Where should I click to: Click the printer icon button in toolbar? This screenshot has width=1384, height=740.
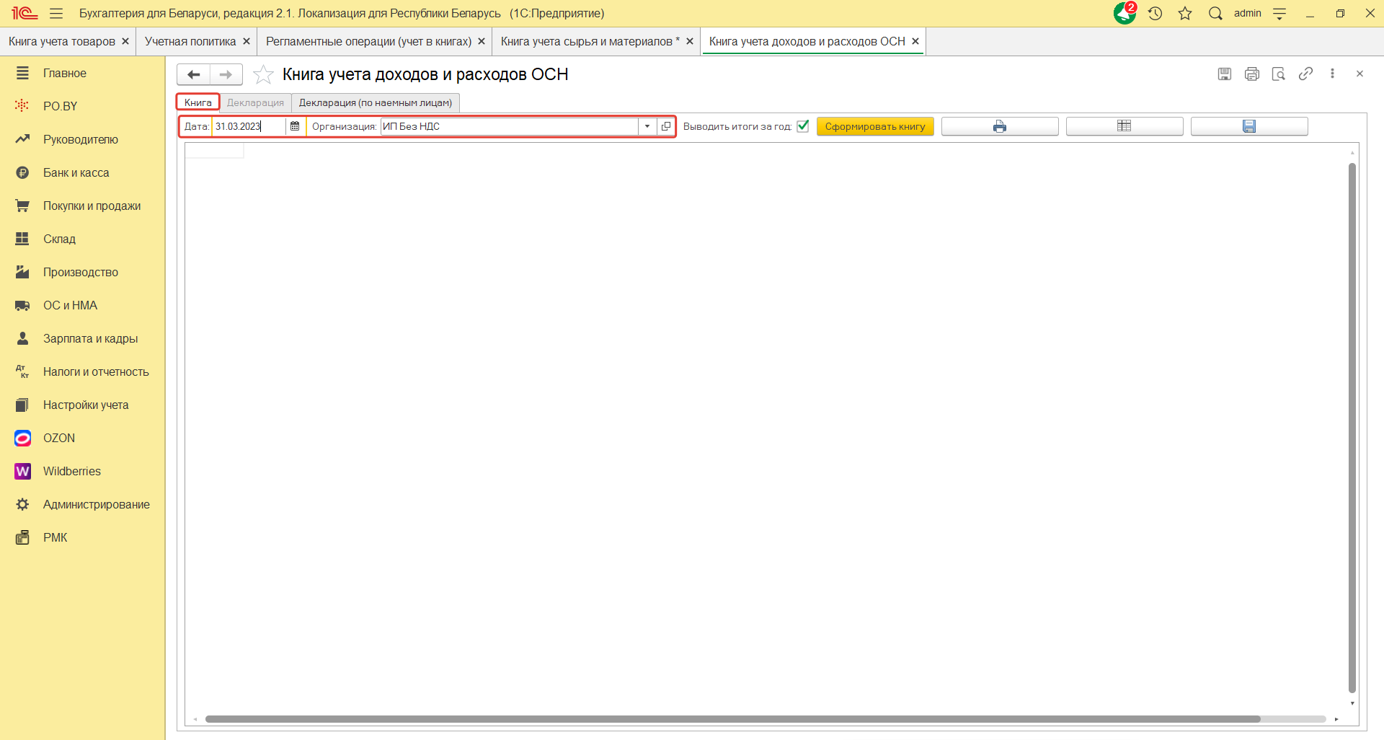(x=999, y=126)
